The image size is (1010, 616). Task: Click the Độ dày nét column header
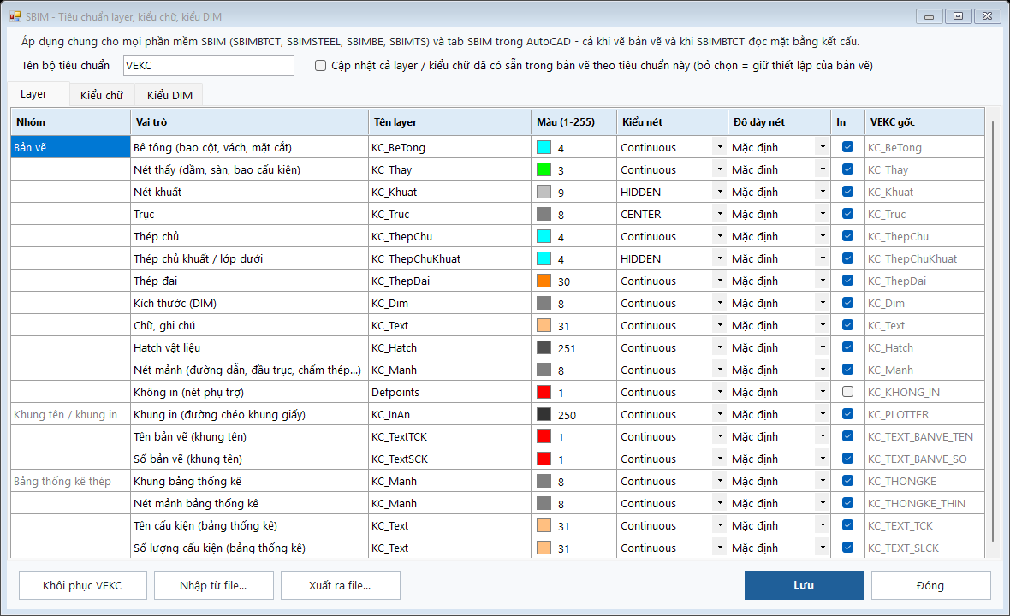pyautogui.click(x=780, y=122)
